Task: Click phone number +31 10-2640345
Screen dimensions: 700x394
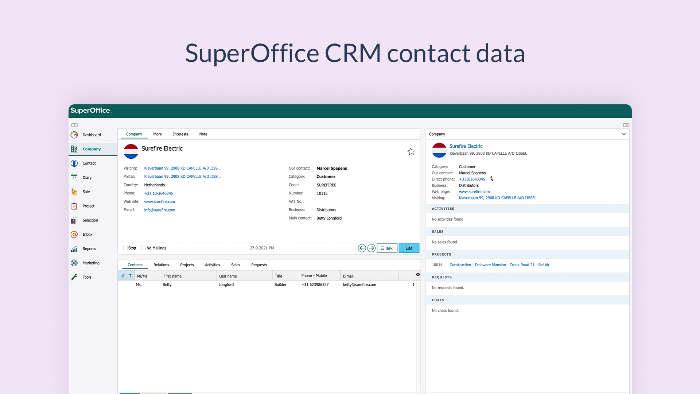Action: pyautogui.click(x=159, y=194)
